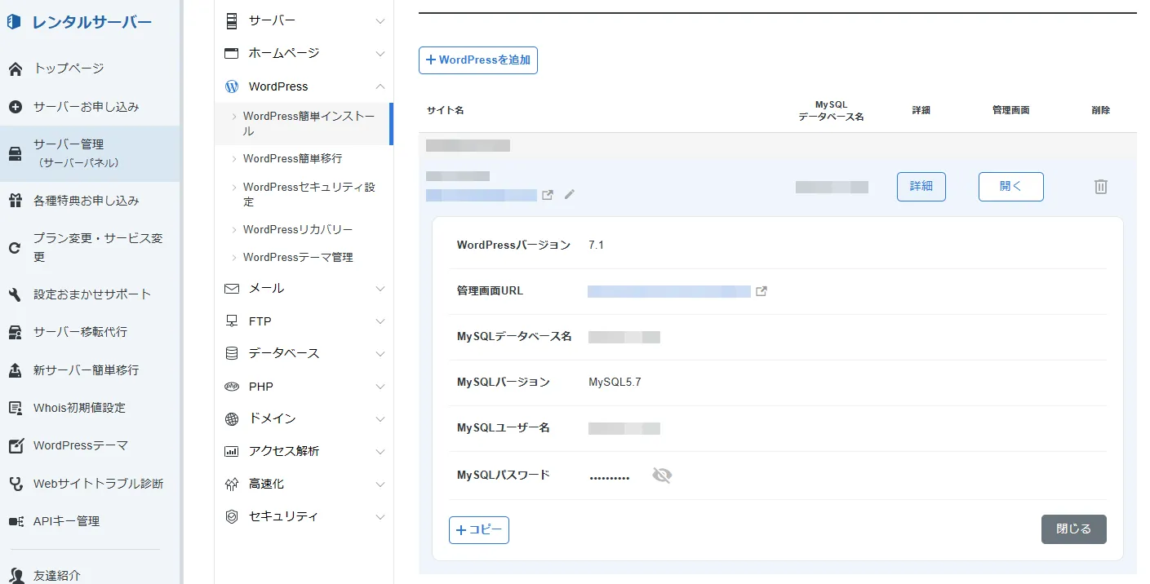Expand the 高速化 menu chevron
This screenshot has height=584, width=1150.
coord(380,484)
